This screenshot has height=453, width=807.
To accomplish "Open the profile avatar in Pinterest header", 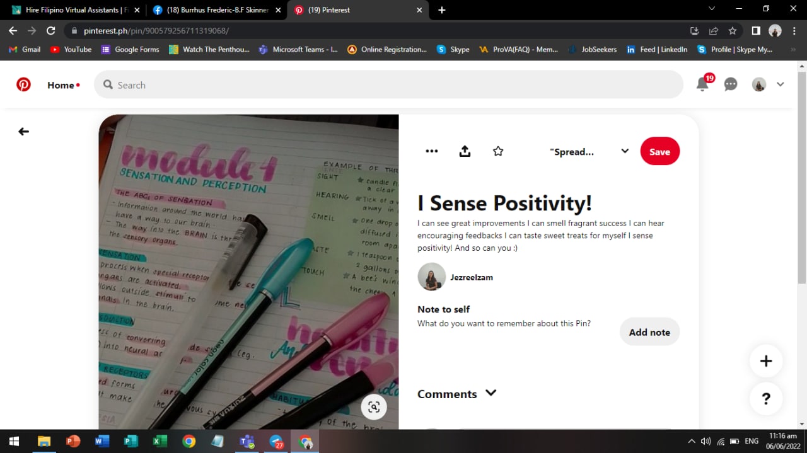I will click(x=759, y=84).
